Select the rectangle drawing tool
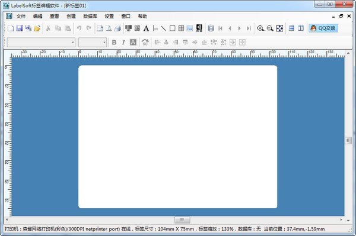Image resolution: width=356 pixels, height=236 pixels. pyautogui.click(x=172, y=28)
